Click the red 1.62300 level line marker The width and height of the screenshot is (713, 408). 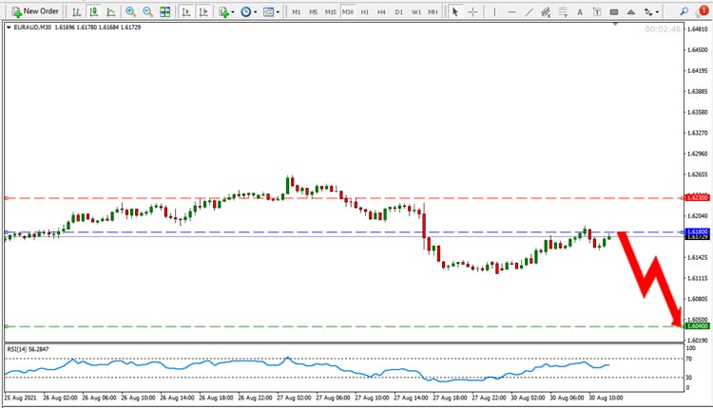pos(697,198)
